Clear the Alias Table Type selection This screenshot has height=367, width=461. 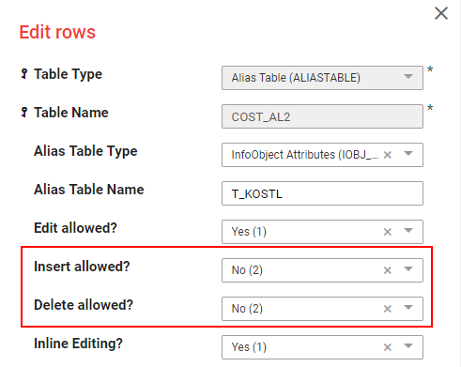point(388,155)
